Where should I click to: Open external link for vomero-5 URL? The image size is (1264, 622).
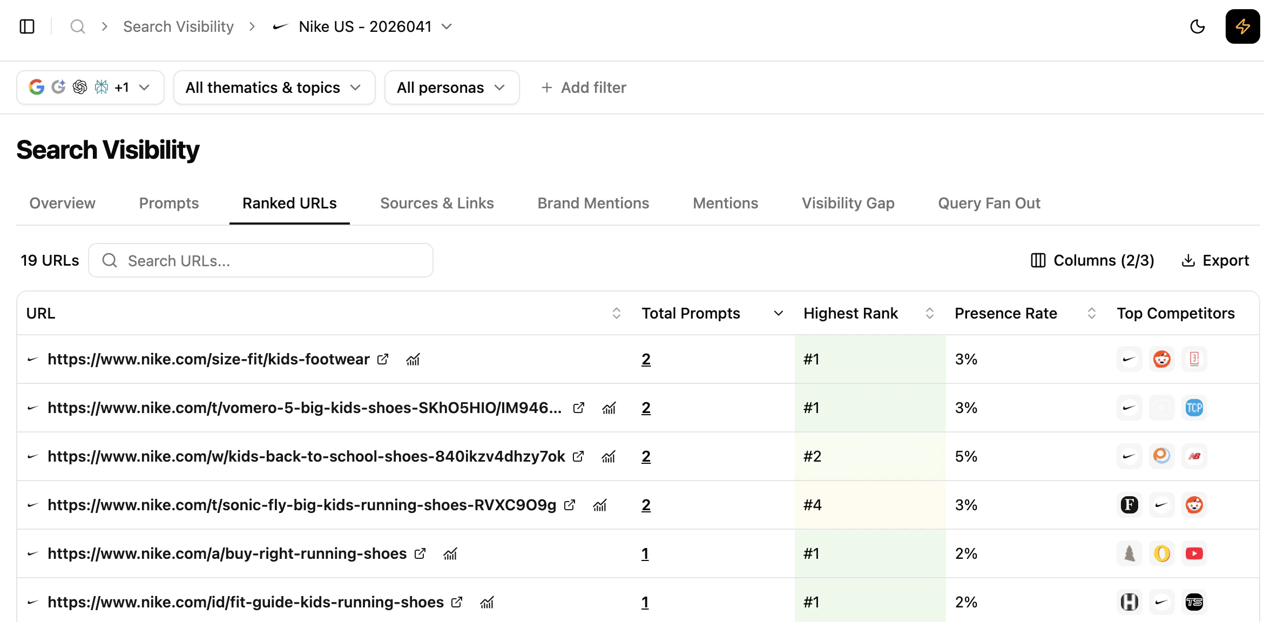pyautogui.click(x=579, y=408)
